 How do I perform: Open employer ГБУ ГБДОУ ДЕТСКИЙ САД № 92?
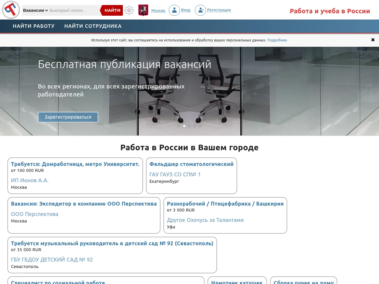point(52,260)
